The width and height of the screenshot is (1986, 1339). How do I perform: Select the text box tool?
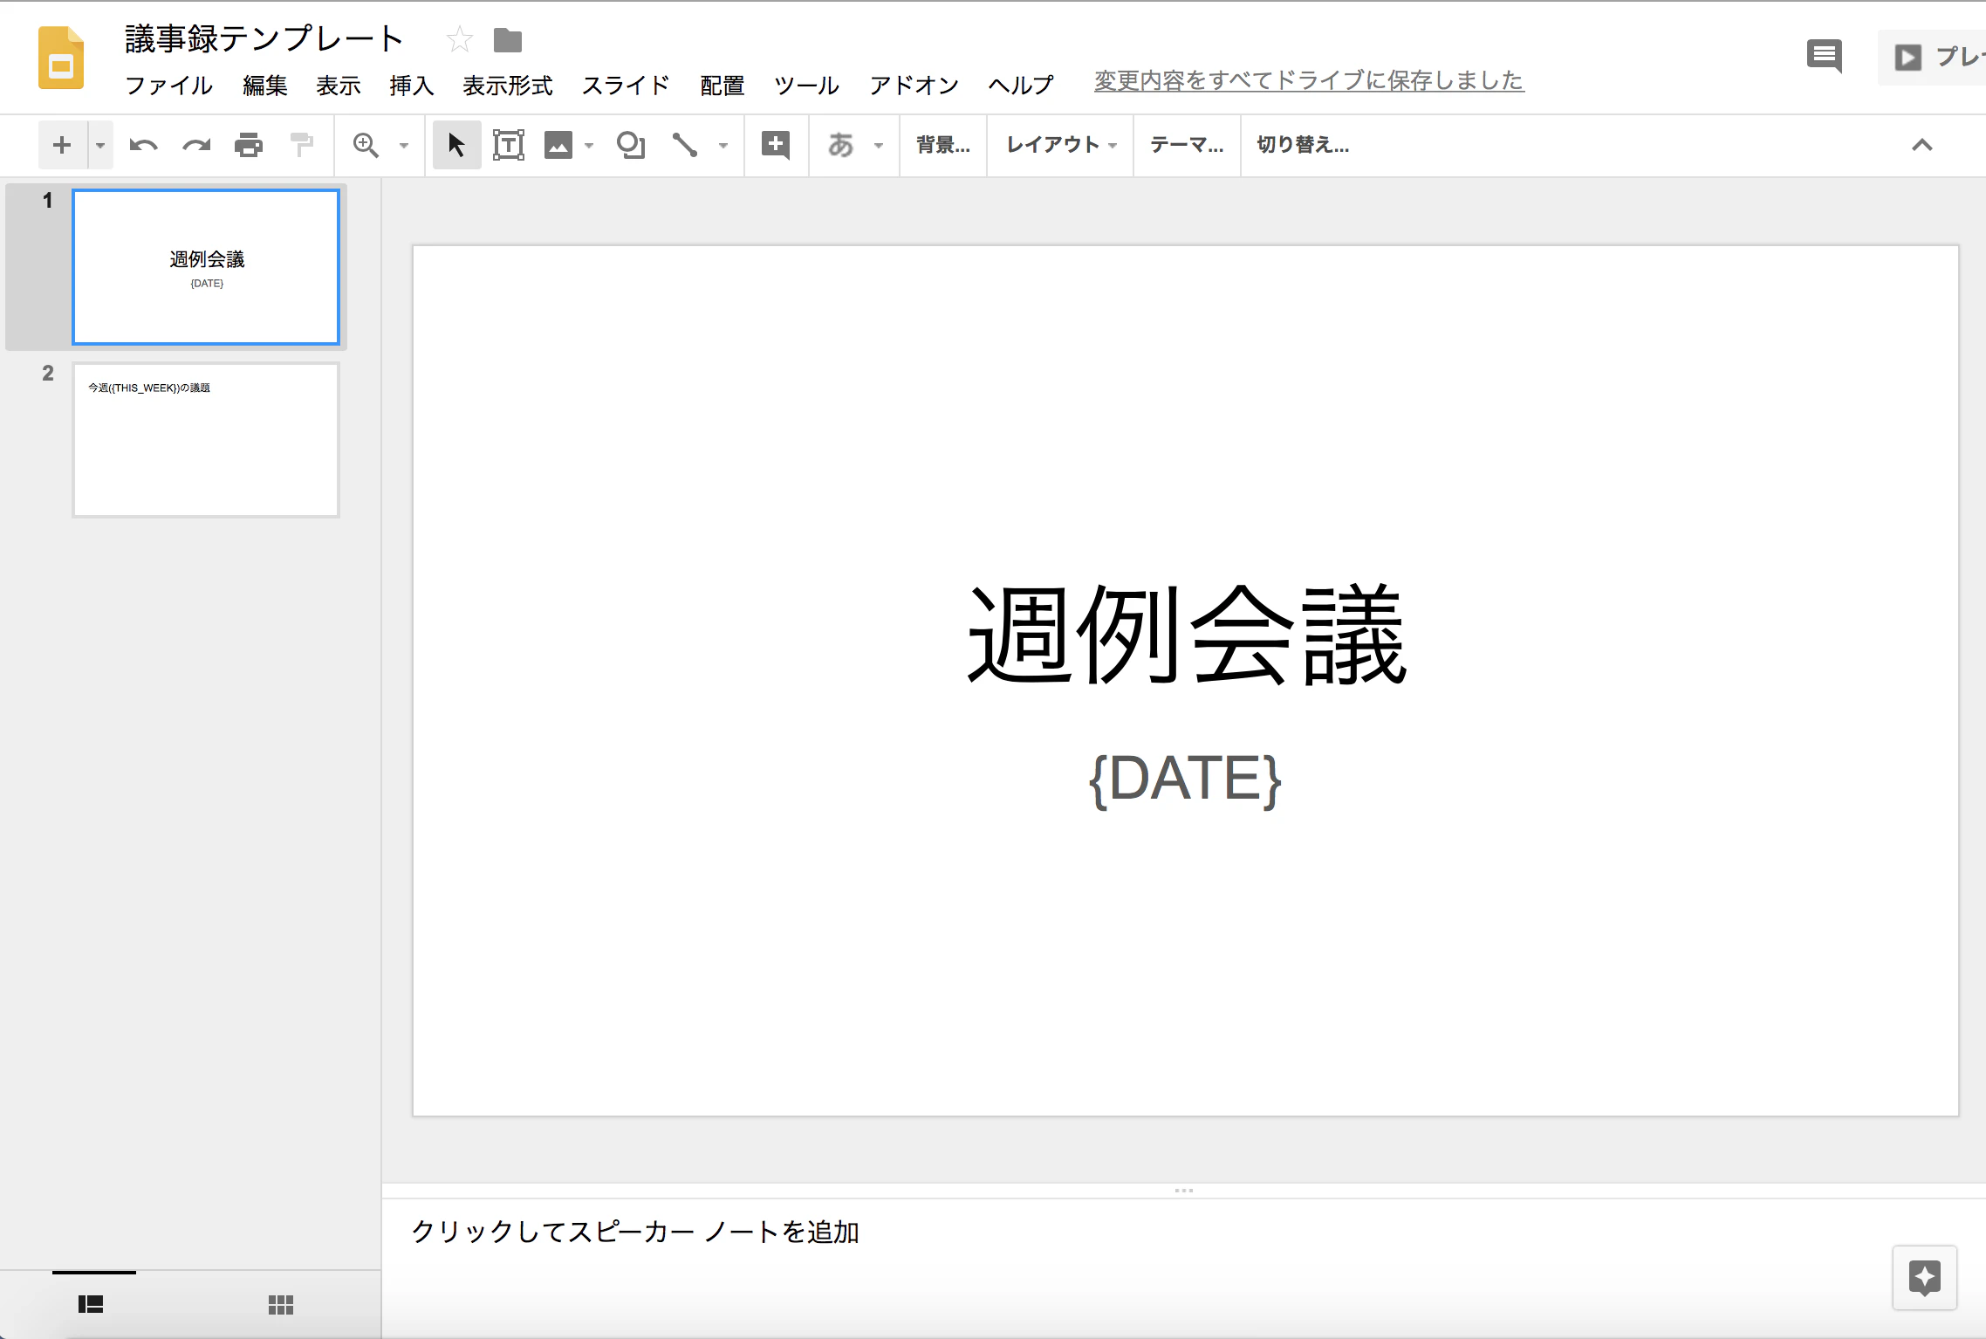[x=509, y=145]
